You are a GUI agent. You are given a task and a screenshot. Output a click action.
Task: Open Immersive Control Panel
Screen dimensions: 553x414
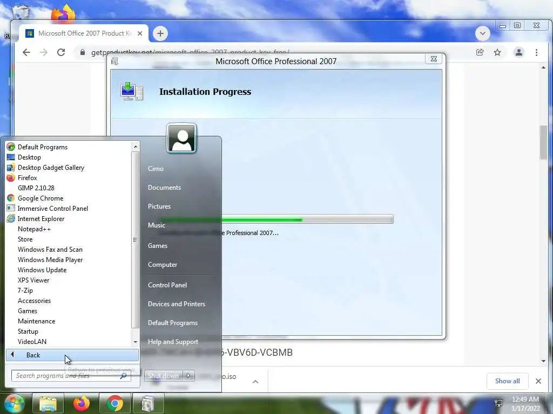tap(52, 209)
